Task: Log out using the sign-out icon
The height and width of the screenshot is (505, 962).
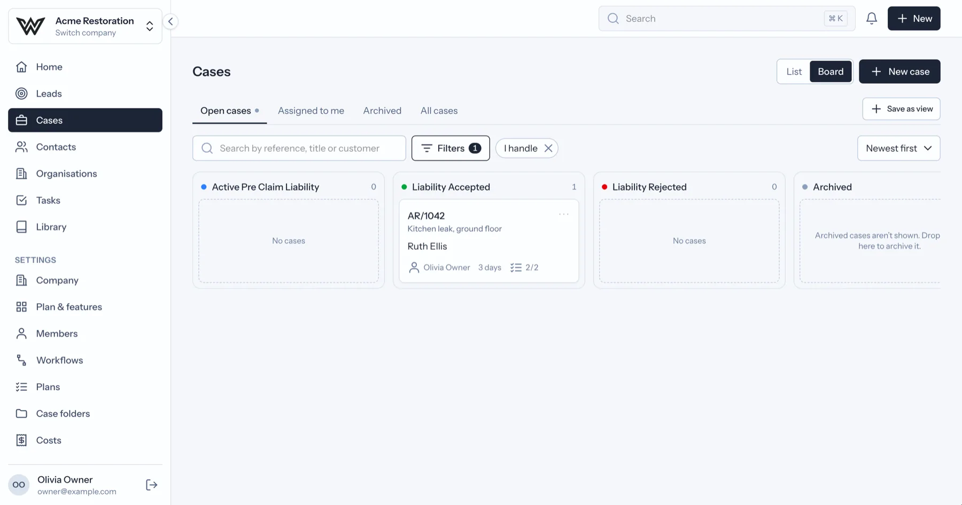Action: [x=152, y=485]
